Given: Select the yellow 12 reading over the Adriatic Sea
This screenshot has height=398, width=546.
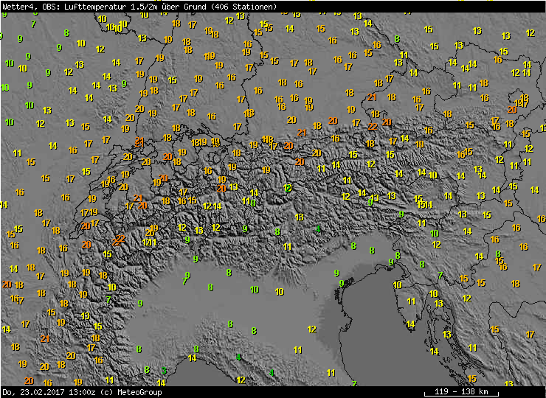Looking at the screenshot, I should pyautogui.click(x=312, y=329).
